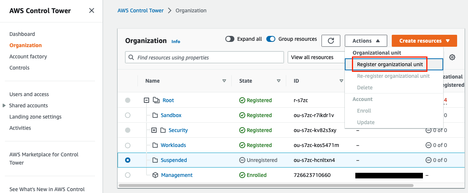Screen dimensions: 468x193
Task: Sort by the ID column arrow
Action: (341, 81)
